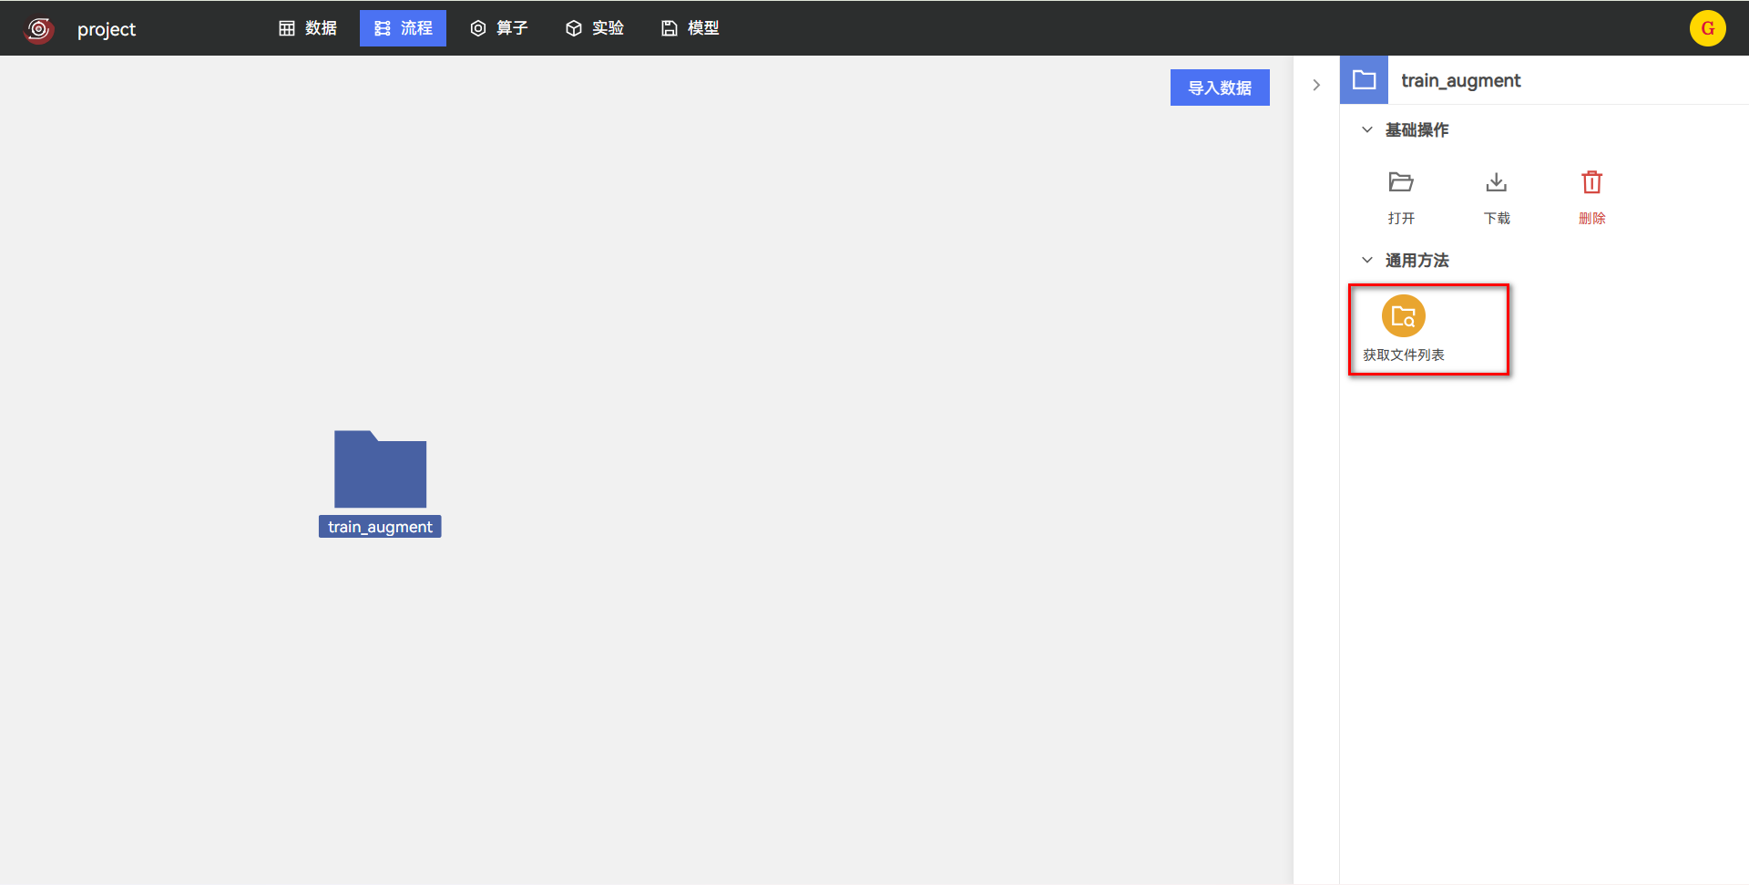Collapse the right side panel arrow
The image size is (1749, 885).
click(1316, 85)
